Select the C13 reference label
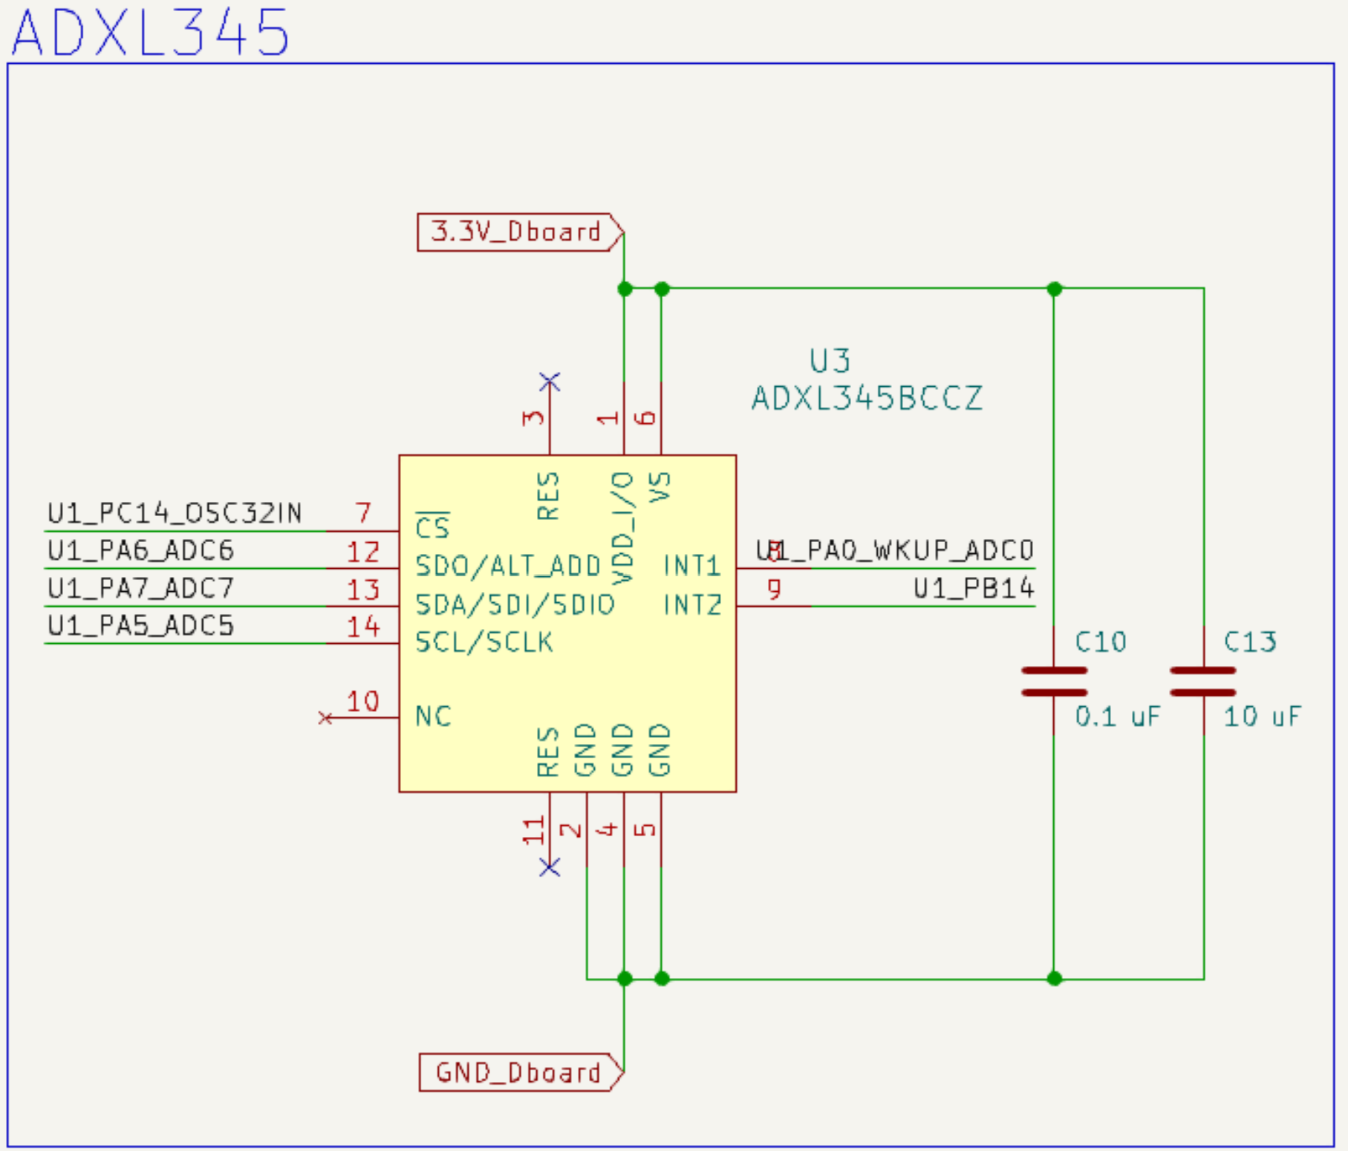Viewport: 1348px width, 1151px height. point(1250,642)
